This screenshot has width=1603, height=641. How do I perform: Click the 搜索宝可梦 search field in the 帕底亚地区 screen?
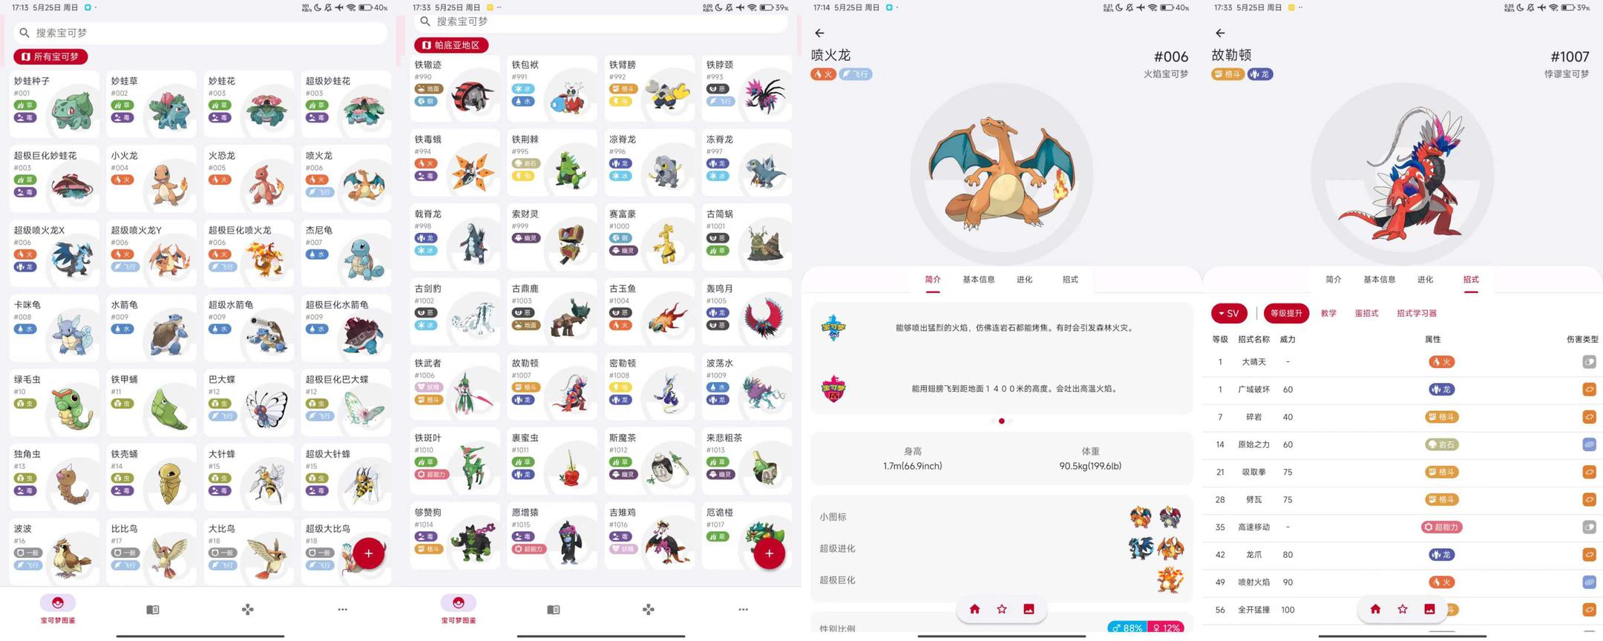click(601, 22)
